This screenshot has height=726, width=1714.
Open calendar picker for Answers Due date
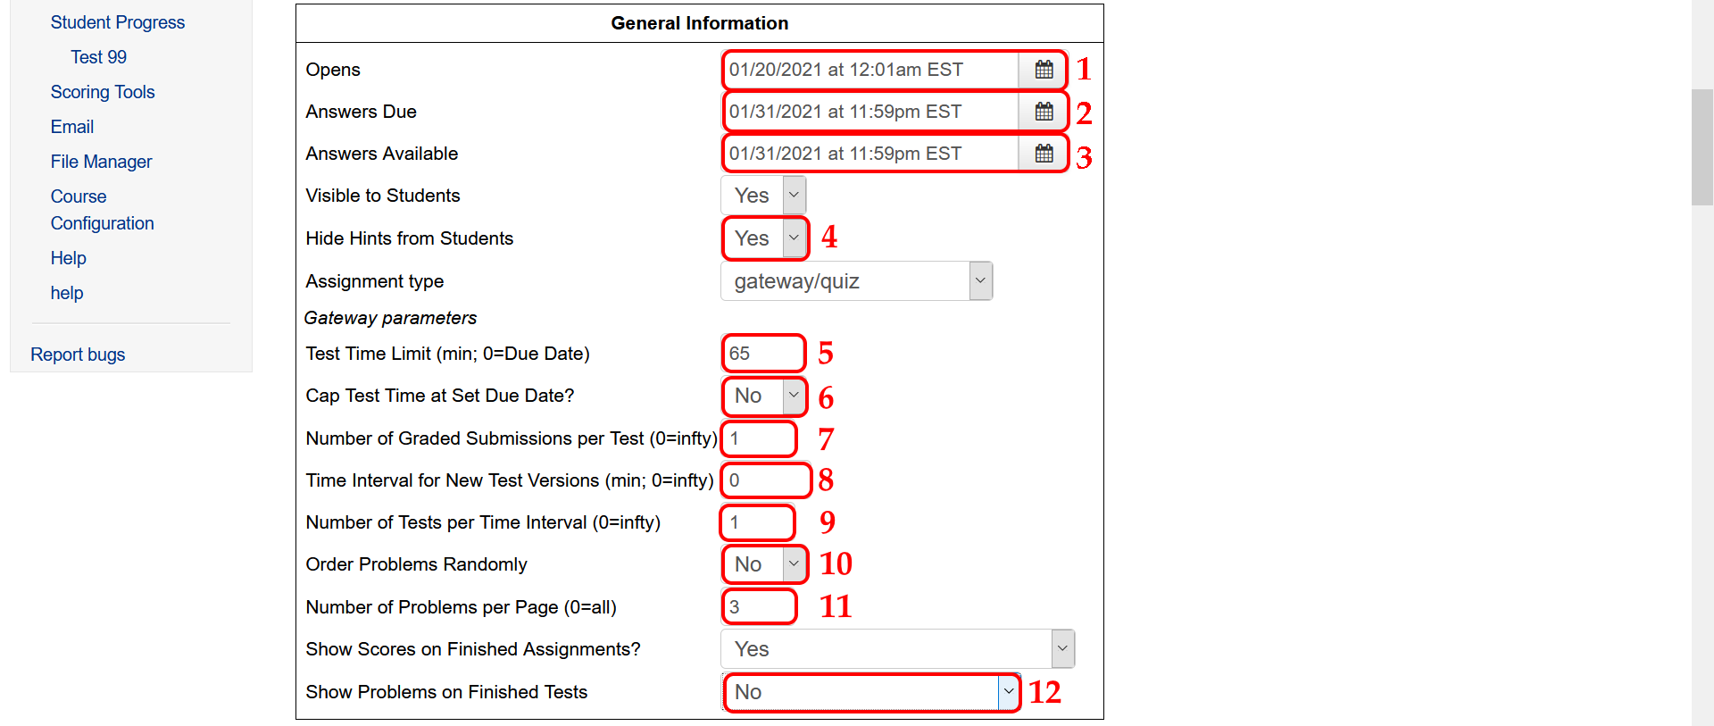[x=1044, y=112]
